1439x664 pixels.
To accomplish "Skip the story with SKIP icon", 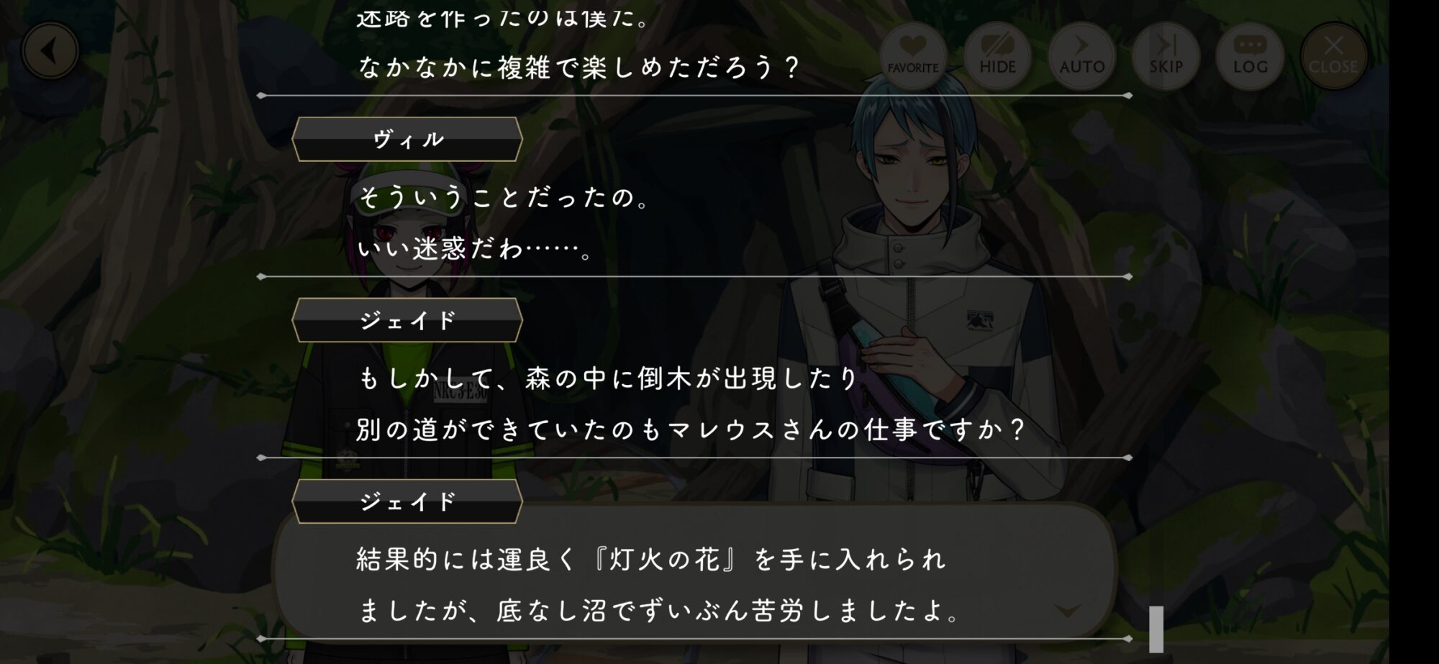I will click(x=1166, y=55).
